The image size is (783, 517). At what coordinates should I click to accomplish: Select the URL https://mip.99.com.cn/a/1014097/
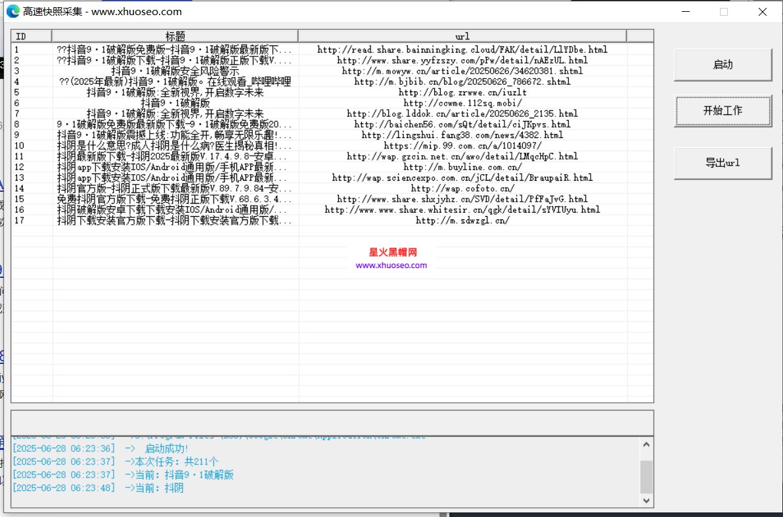click(x=462, y=146)
